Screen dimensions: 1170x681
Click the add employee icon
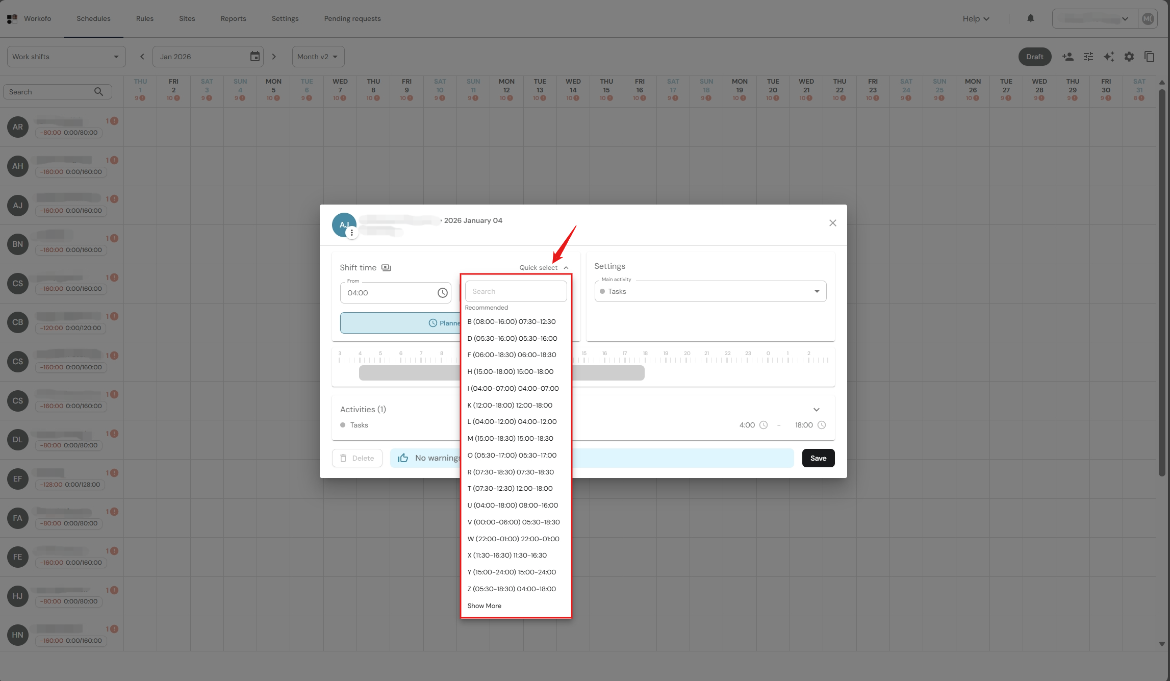pyautogui.click(x=1067, y=57)
